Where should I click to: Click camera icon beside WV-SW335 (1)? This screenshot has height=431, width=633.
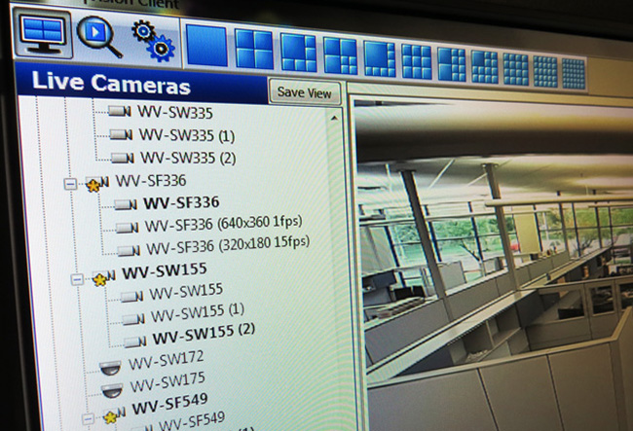[x=122, y=134]
